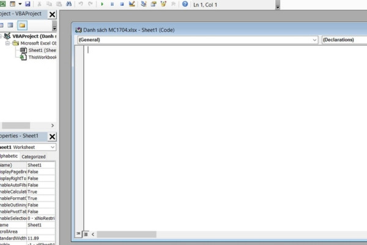Click the Project panel scroll right arrow
367x245 pixels.
(53, 126)
